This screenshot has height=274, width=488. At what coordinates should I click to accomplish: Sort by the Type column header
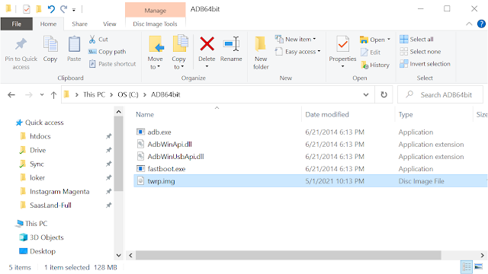(x=406, y=115)
